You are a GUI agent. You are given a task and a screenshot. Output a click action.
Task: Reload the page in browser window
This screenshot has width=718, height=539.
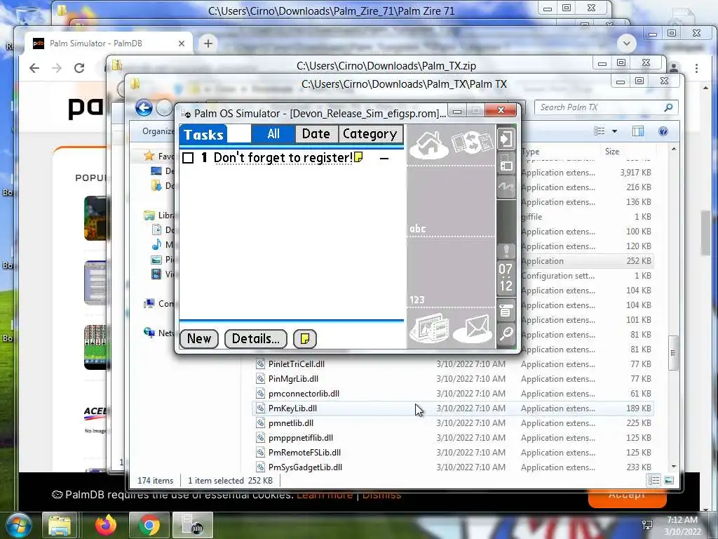(79, 68)
